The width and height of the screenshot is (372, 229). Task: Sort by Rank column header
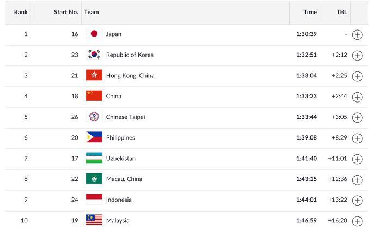21,12
